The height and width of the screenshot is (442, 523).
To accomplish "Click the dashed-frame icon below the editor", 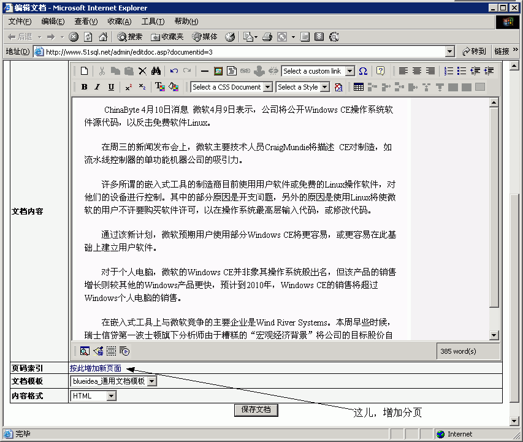I will [x=111, y=351].
